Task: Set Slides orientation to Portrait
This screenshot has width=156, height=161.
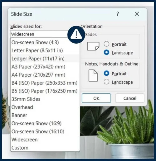Action: (x=106, y=44)
